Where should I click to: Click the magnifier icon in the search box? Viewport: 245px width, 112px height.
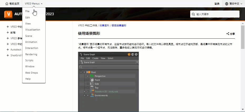click(193, 14)
